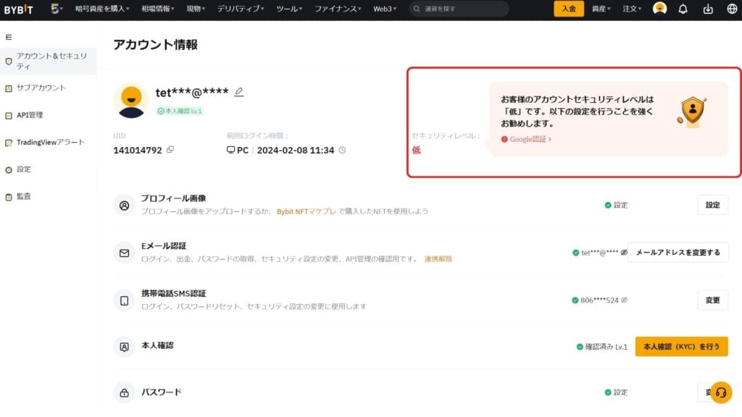
Task: Reveal the masked phone number
Action: tap(624, 300)
